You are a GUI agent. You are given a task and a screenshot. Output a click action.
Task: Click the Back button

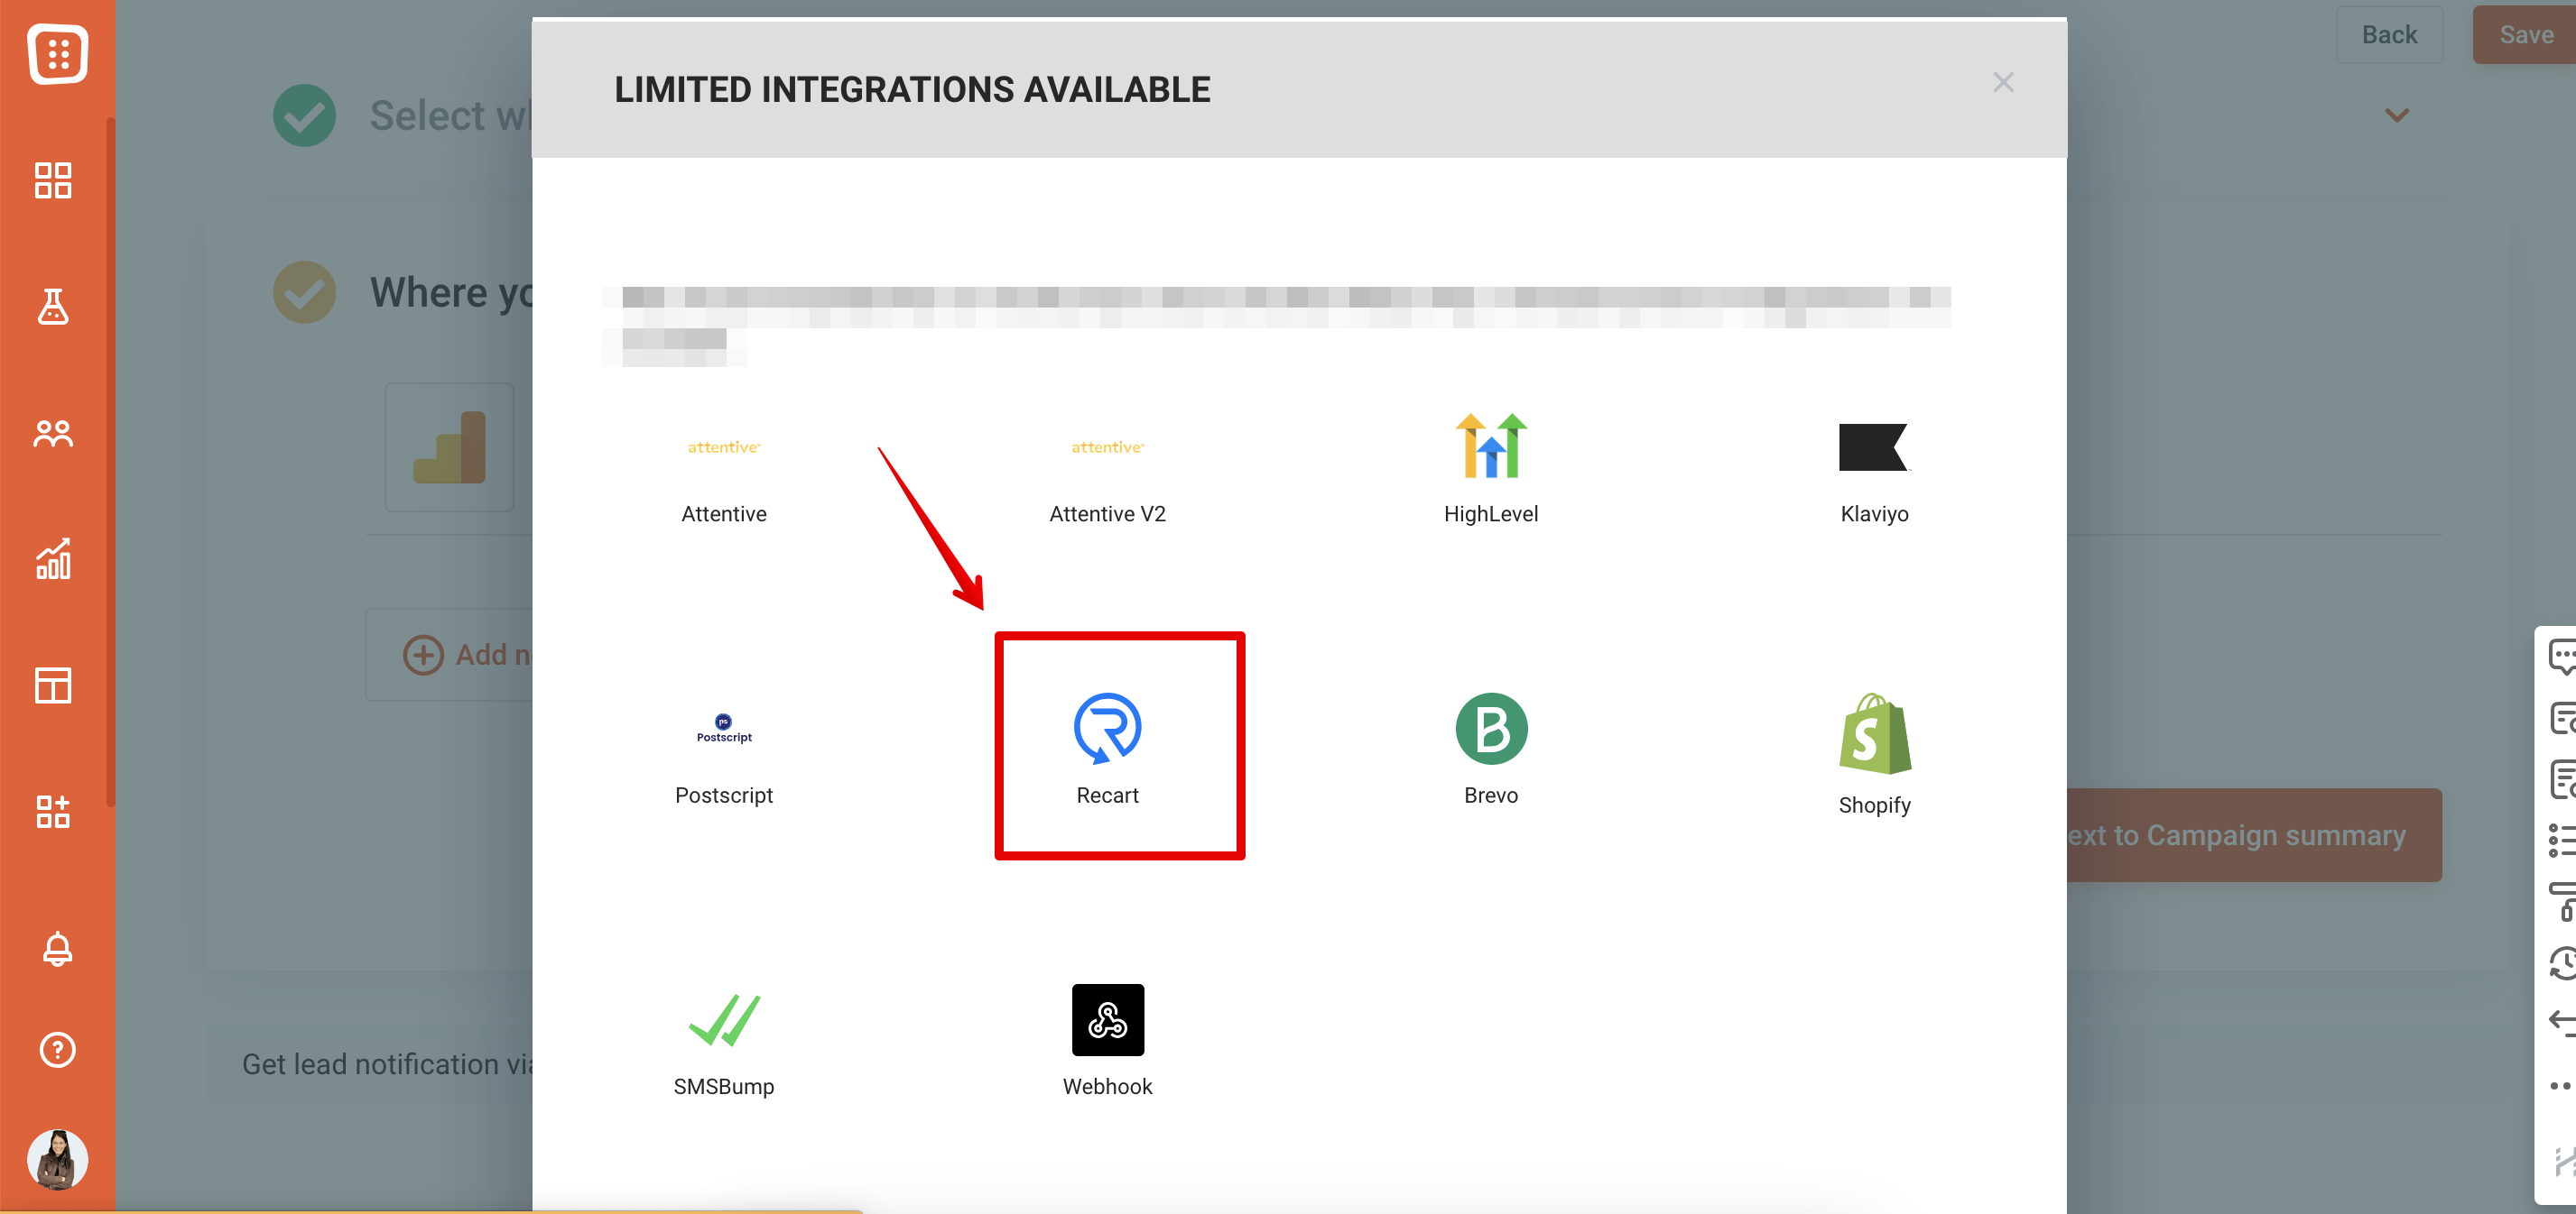coord(2388,35)
